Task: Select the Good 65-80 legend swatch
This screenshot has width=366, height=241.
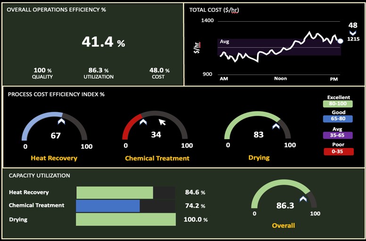Action: tap(339, 119)
